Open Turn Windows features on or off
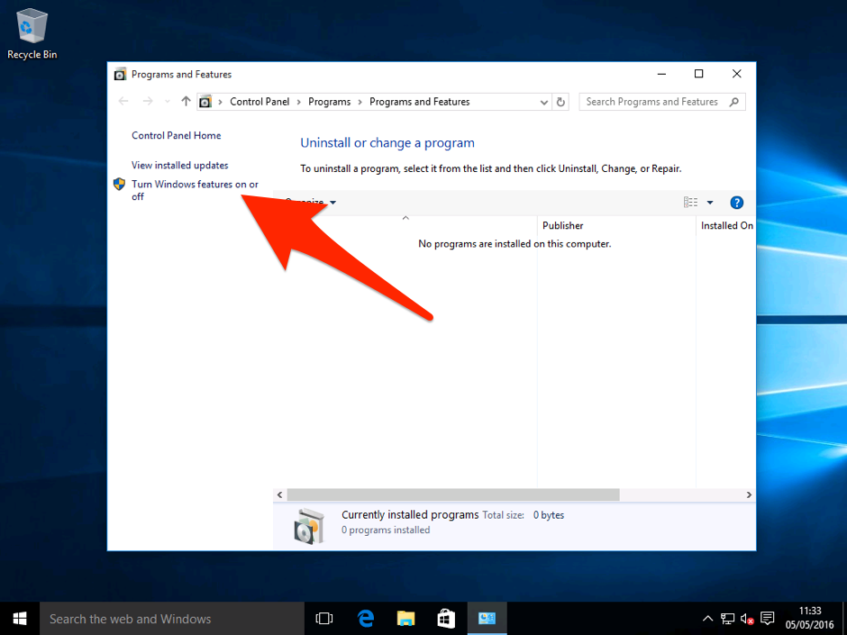 tap(195, 190)
